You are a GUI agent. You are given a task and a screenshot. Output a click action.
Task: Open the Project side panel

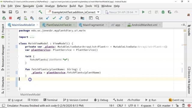tap(3, 31)
